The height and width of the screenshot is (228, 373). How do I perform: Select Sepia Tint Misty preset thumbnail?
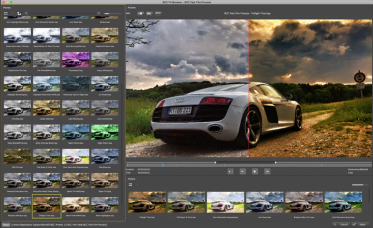[76, 180]
